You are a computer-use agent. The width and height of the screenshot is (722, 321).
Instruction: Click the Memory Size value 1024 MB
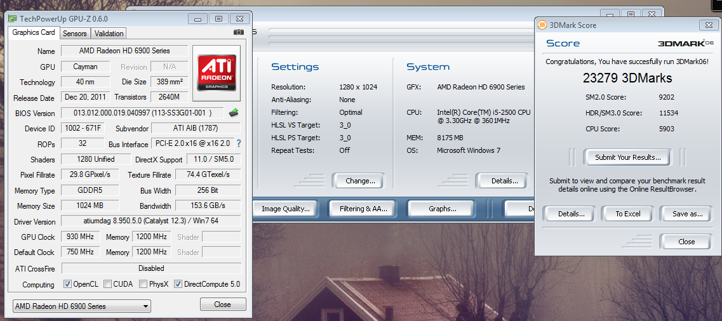[90, 206]
